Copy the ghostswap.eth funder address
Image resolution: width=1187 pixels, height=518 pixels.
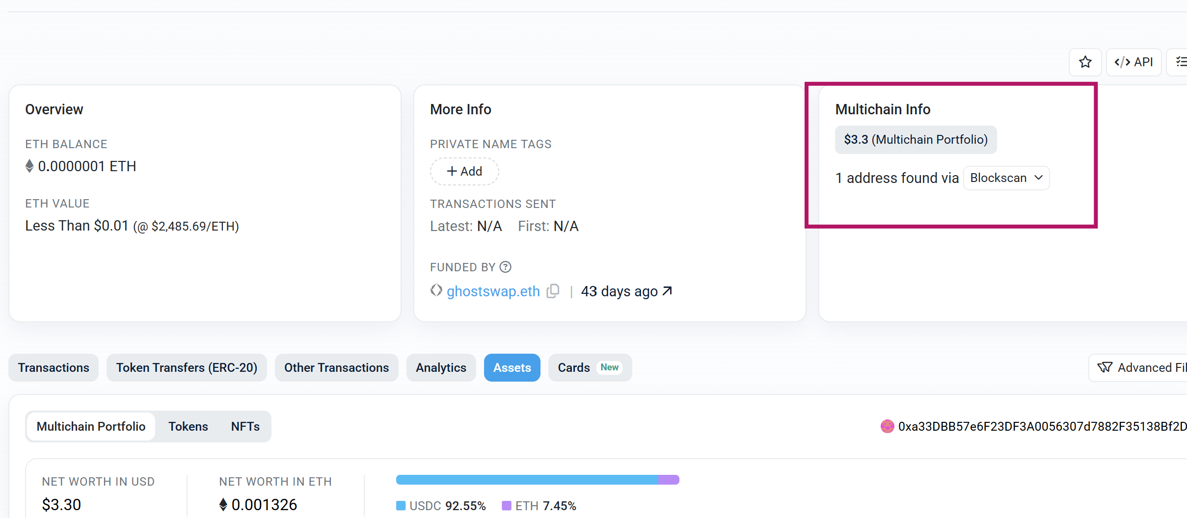(x=553, y=291)
